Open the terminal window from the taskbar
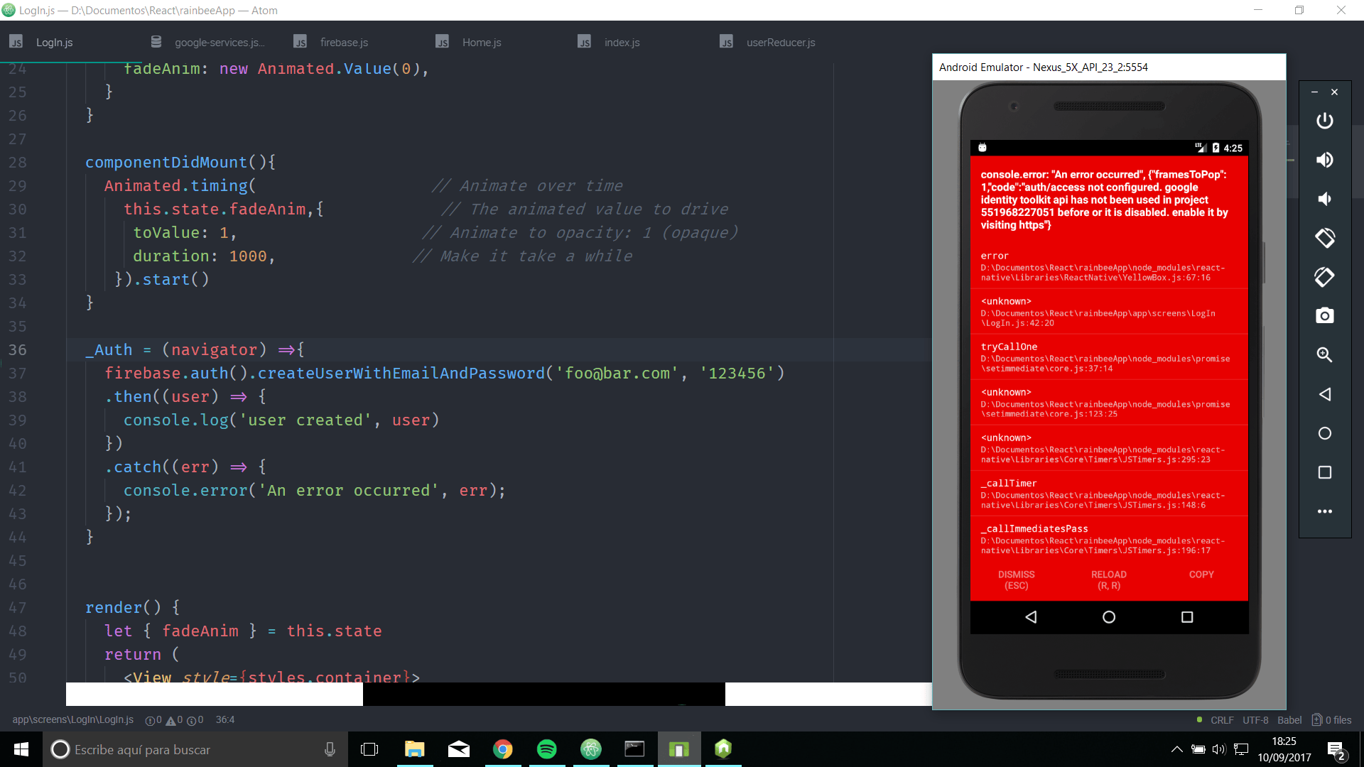 tap(634, 749)
